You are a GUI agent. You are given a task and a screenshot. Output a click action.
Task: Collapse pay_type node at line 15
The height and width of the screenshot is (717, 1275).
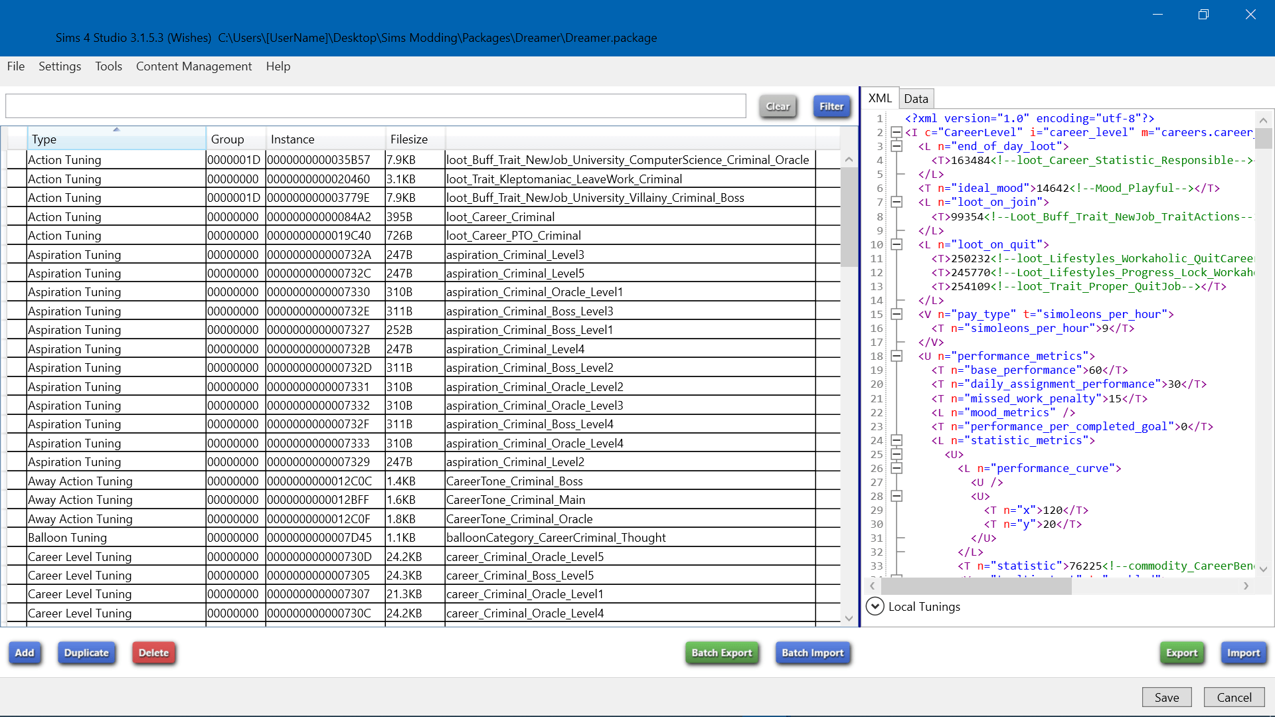click(x=896, y=314)
